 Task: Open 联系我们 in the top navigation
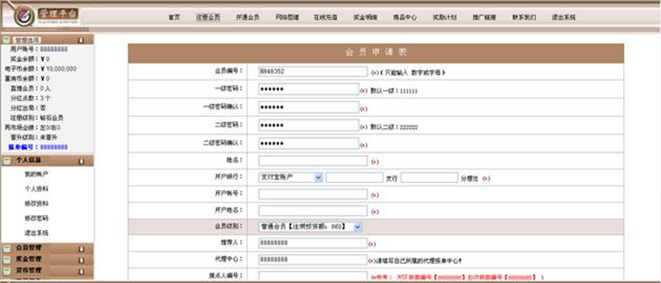(524, 17)
